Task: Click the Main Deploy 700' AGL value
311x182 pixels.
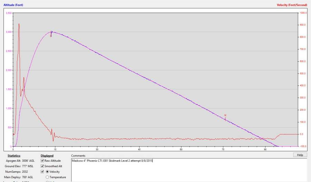Action: click(28, 177)
